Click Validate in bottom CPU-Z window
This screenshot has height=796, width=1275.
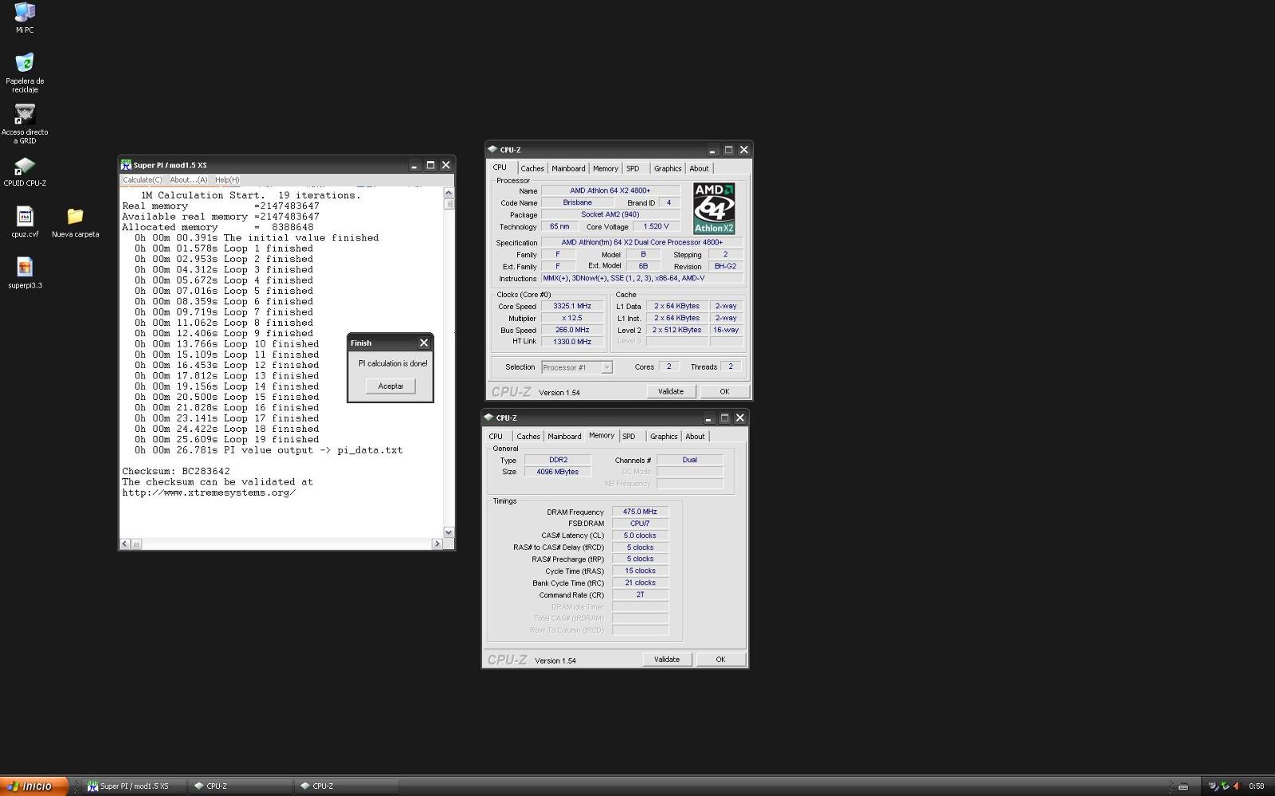pyautogui.click(x=667, y=659)
